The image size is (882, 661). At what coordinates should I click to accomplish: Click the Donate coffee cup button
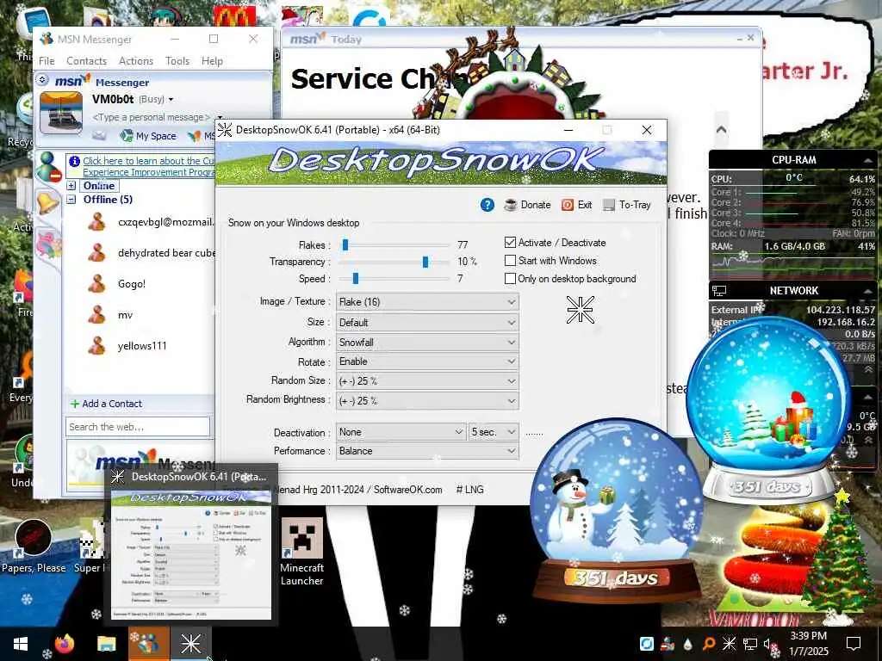(527, 205)
